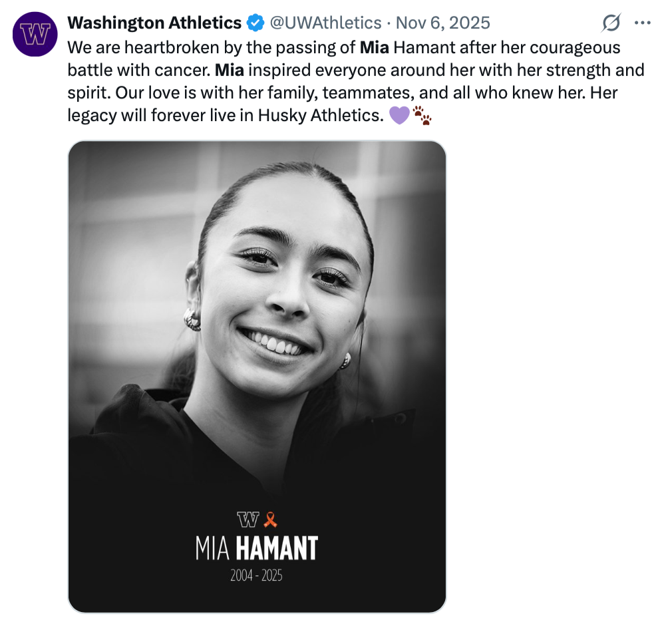Image resolution: width=664 pixels, height=624 pixels.
Task: Click the blue verified badge
Action: (255, 23)
